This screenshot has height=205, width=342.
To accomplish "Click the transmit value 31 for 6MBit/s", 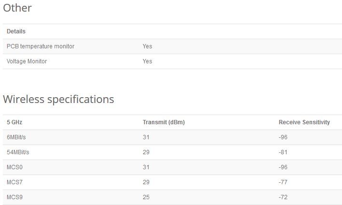I will tap(146, 137).
